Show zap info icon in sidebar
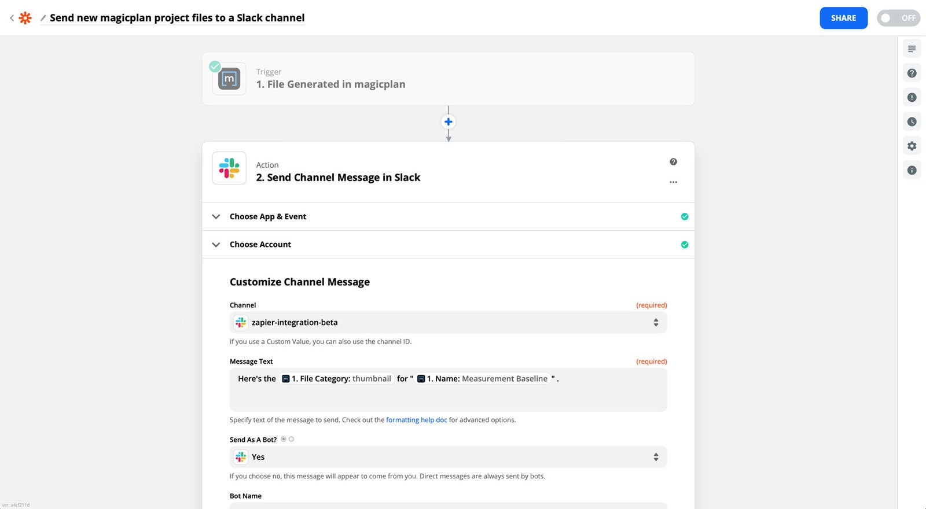Image resolution: width=926 pixels, height=509 pixels. [912, 171]
